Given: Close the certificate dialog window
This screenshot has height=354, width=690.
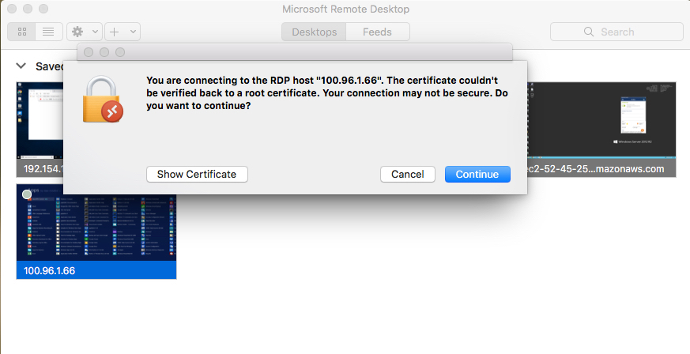Looking at the screenshot, I should coord(89,52).
